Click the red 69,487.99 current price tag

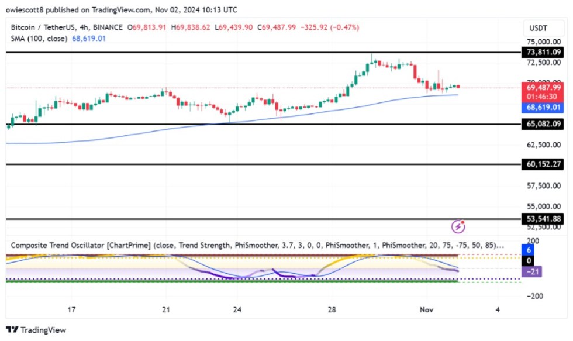click(x=544, y=87)
